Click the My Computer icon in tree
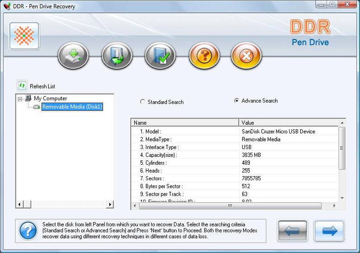Screen dimensions: 360x253 click(x=28, y=98)
